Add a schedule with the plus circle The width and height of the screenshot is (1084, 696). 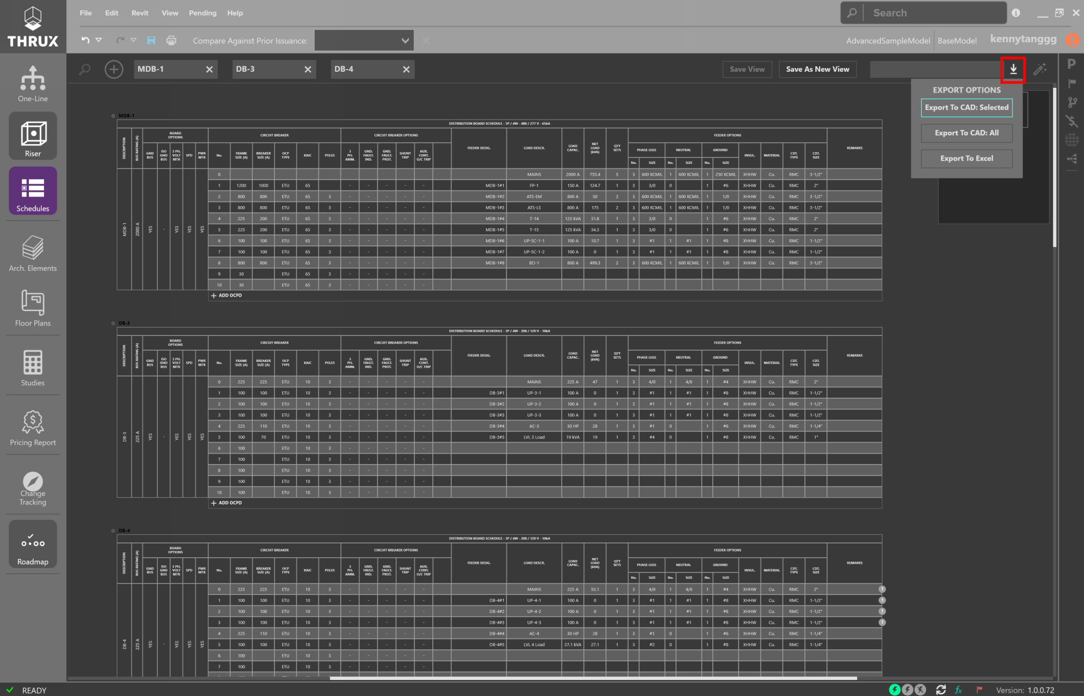coord(113,69)
